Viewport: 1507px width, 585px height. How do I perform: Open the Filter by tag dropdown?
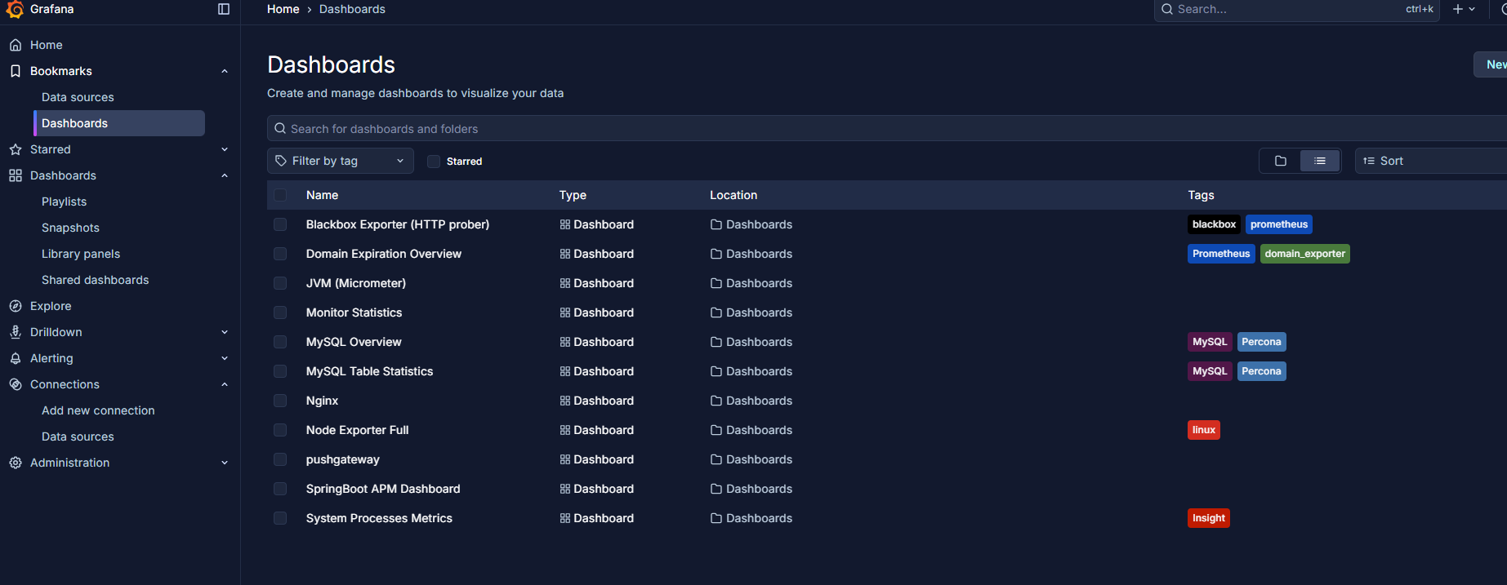point(341,161)
